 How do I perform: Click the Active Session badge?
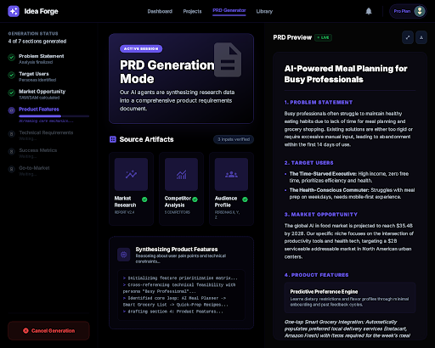coord(141,48)
